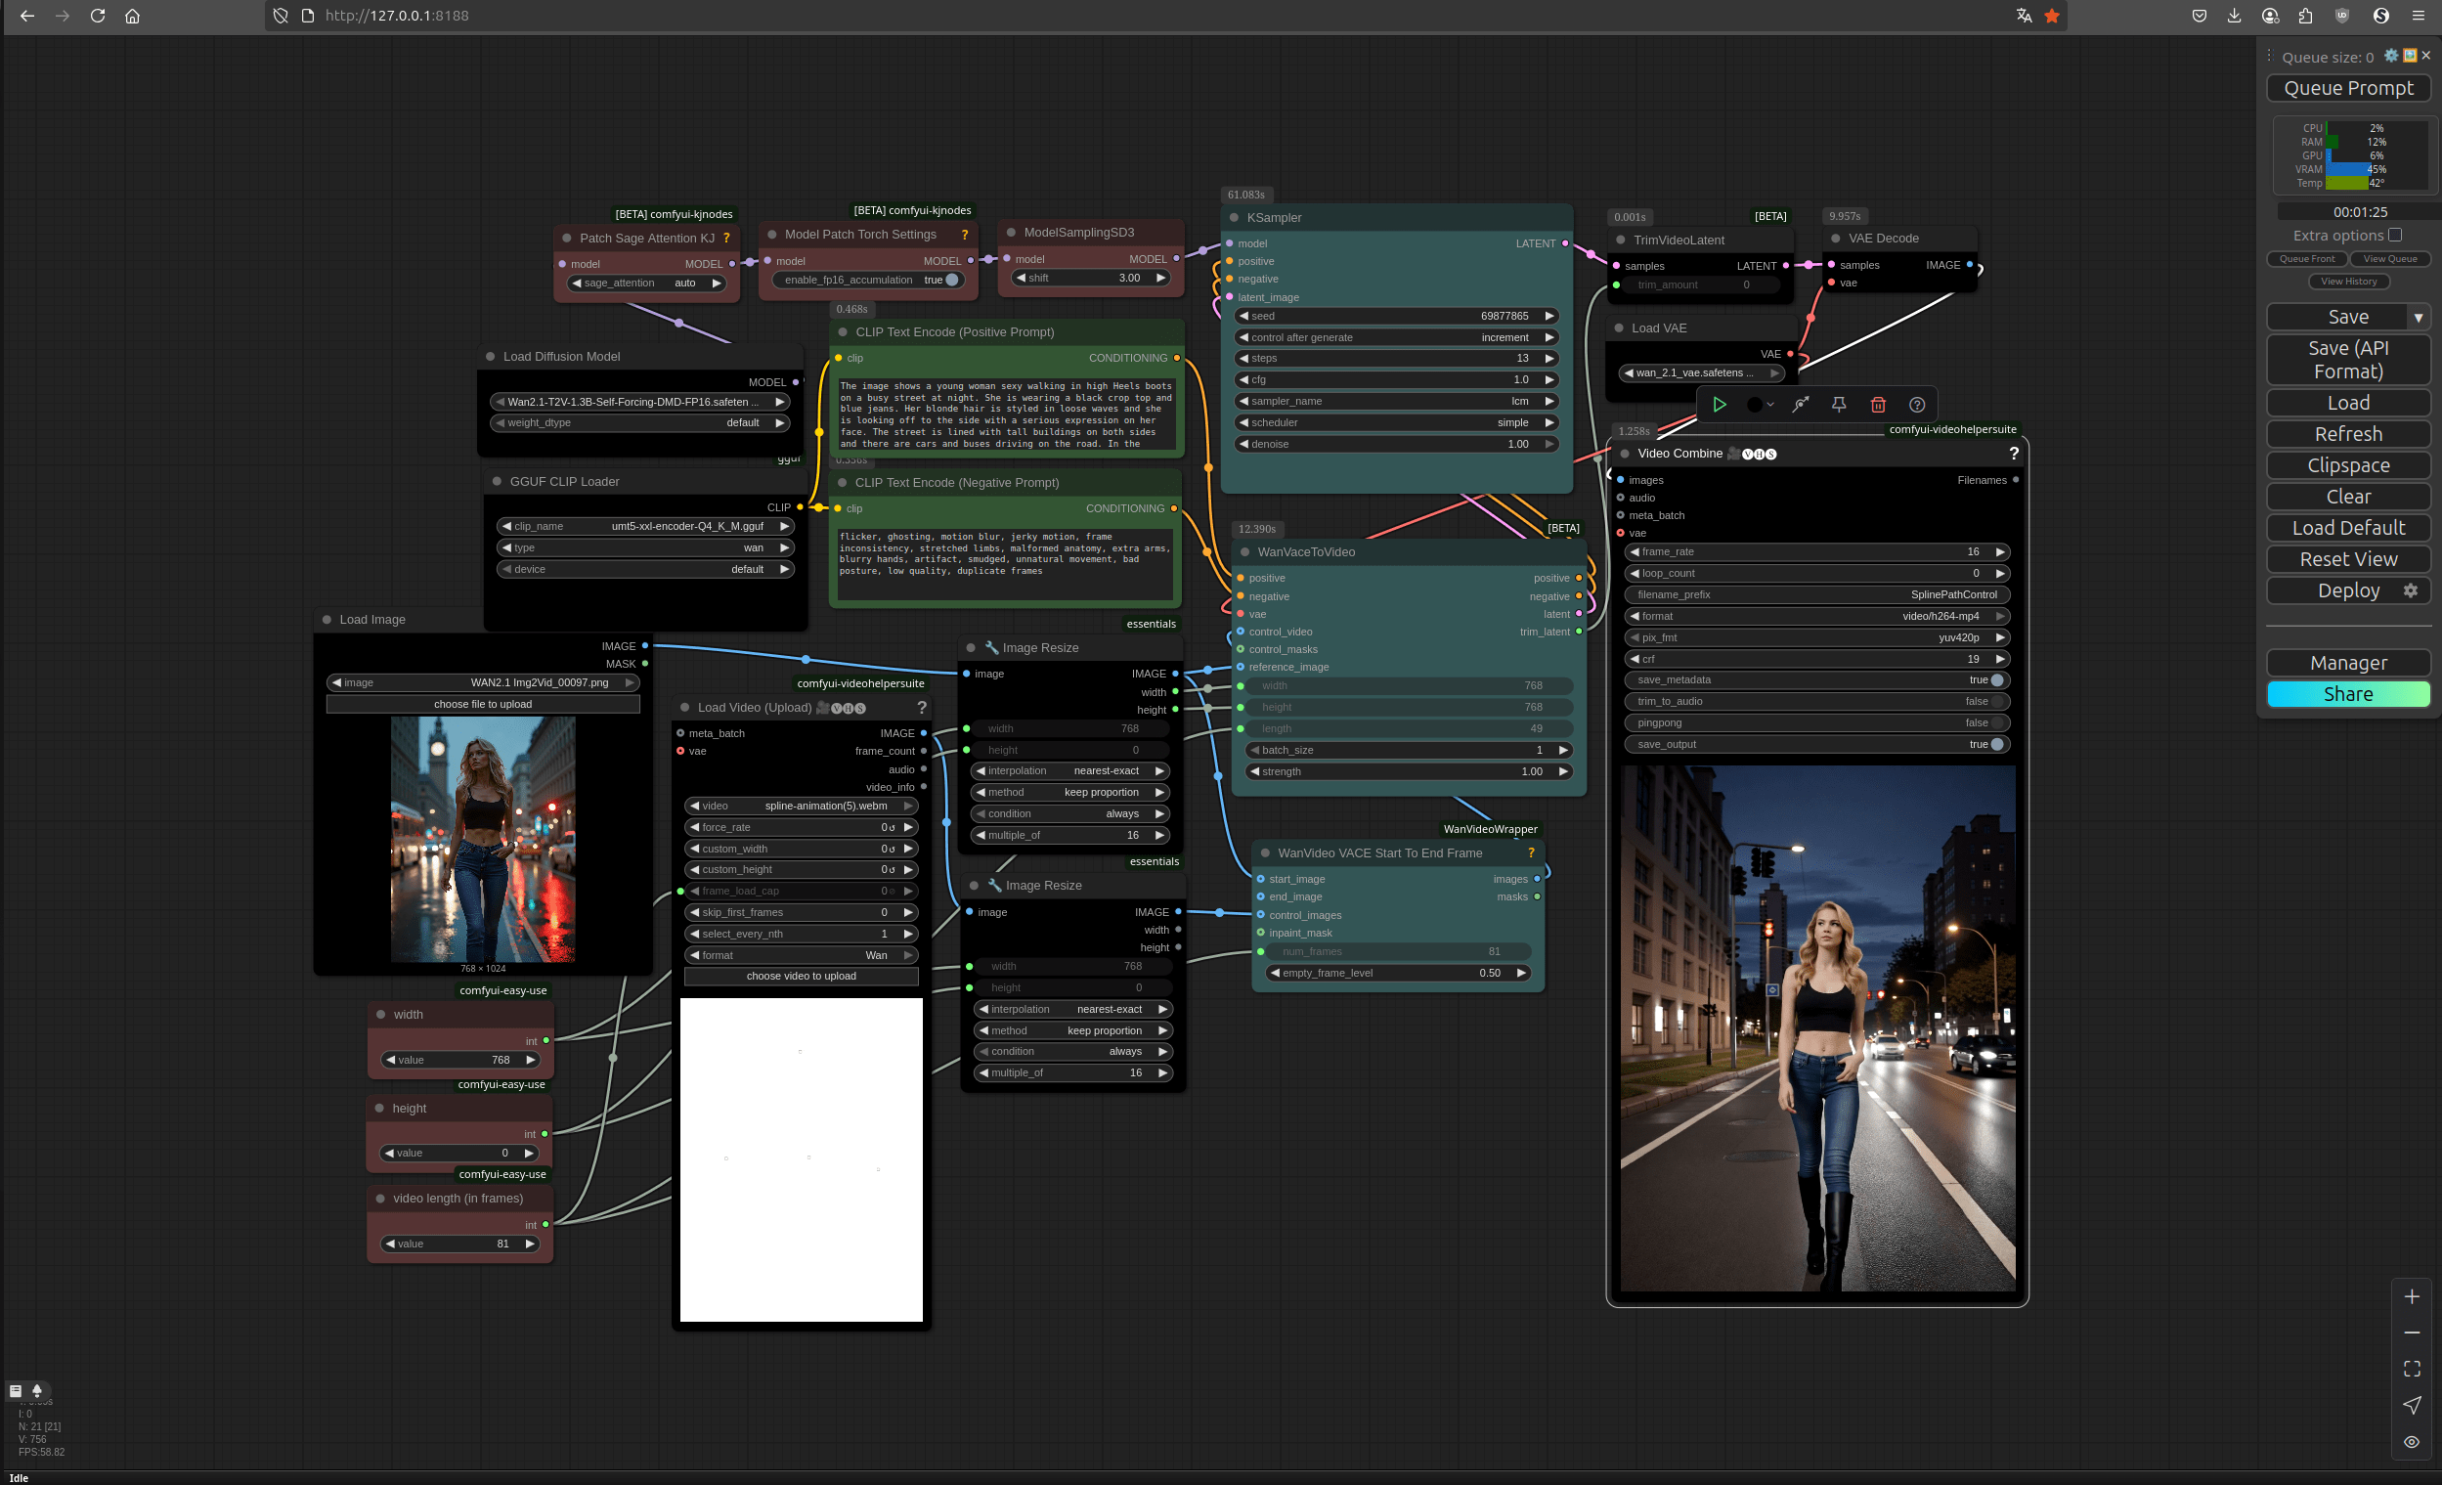Click the positive prompt text area
The image size is (2442, 1485).
1006,415
